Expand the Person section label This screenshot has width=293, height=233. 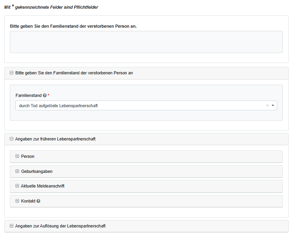pyautogui.click(x=28, y=156)
